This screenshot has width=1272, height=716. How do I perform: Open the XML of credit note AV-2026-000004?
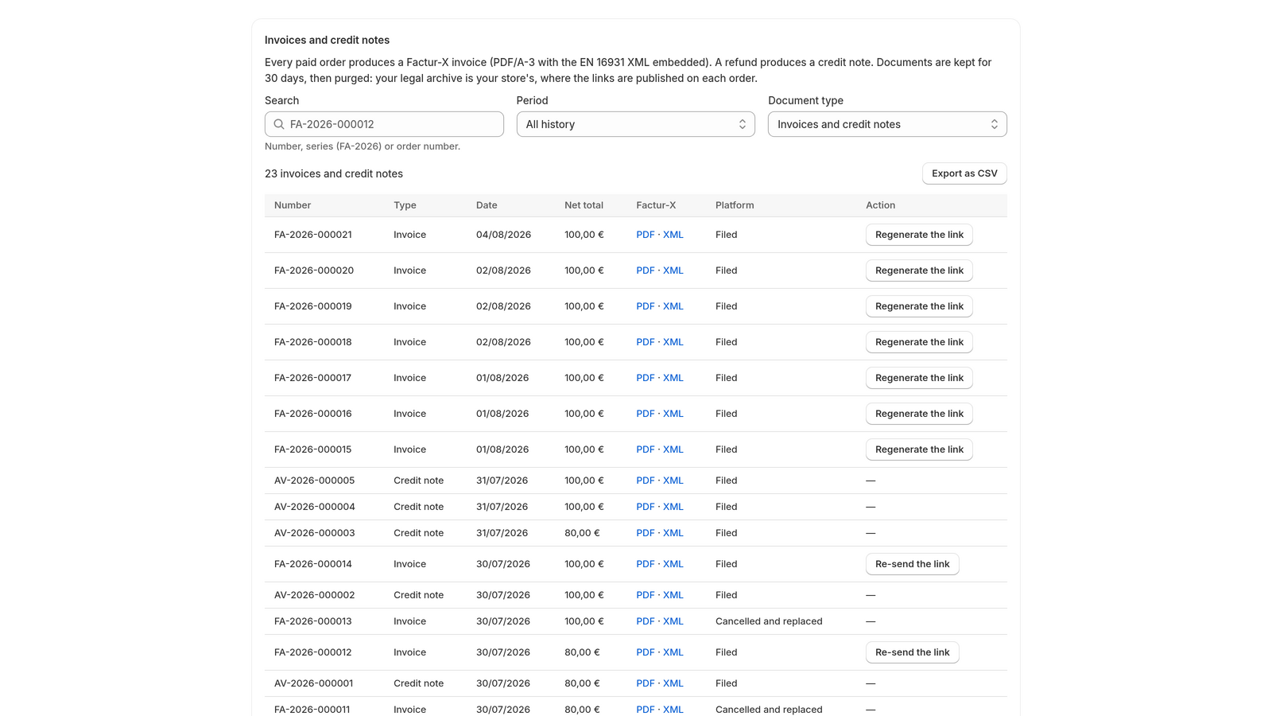673,507
